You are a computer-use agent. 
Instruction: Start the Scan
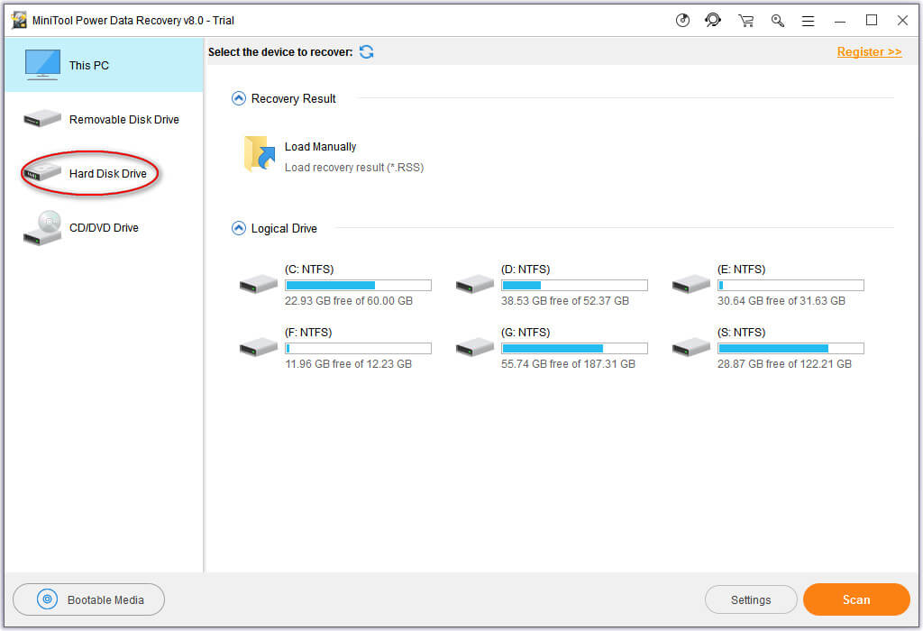pos(856,599)
